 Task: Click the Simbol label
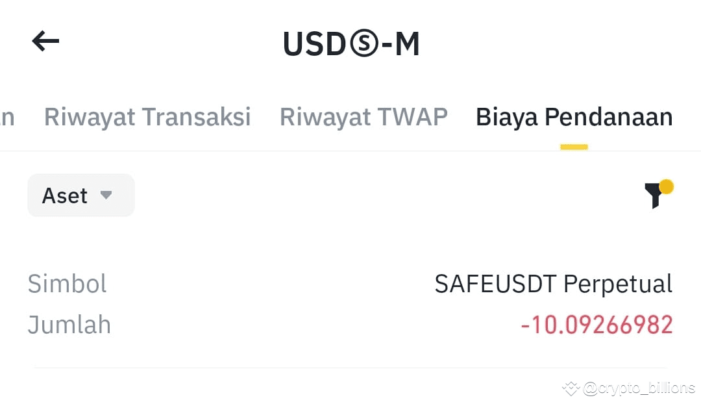click(x=67, y=284)
